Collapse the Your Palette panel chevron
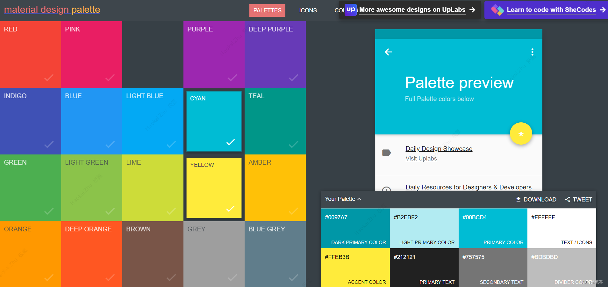The image size is (608, 287). [359, 199]
